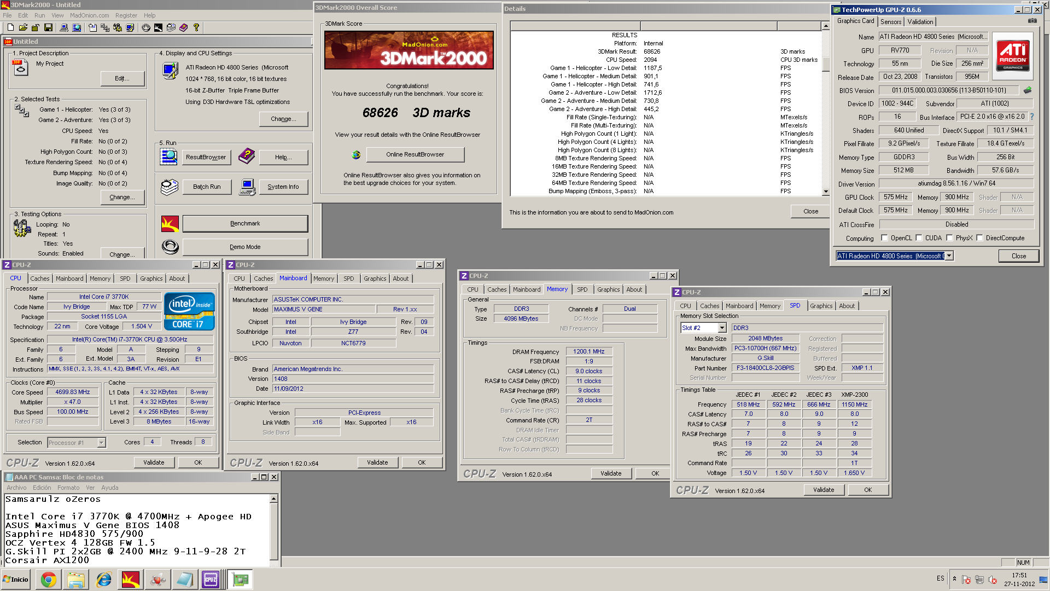Click the Inicio start button
Screen dimensions: 1050x591
click(x=16, y=580)
